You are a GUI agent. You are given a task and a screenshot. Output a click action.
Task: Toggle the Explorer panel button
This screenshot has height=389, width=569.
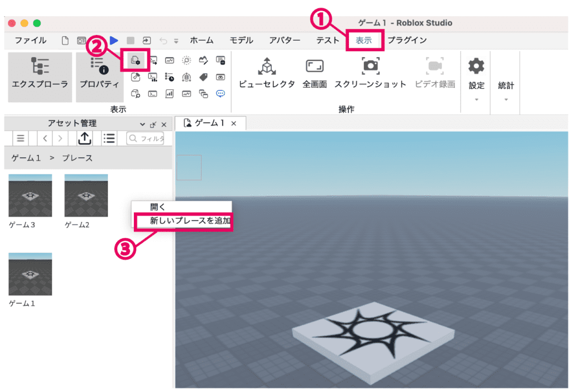pos(40,77)
